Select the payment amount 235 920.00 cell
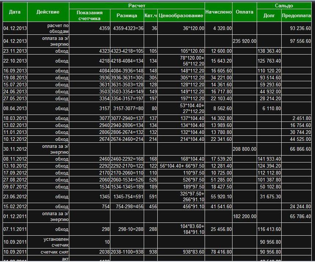315x262 pixels. pos(245,41)
